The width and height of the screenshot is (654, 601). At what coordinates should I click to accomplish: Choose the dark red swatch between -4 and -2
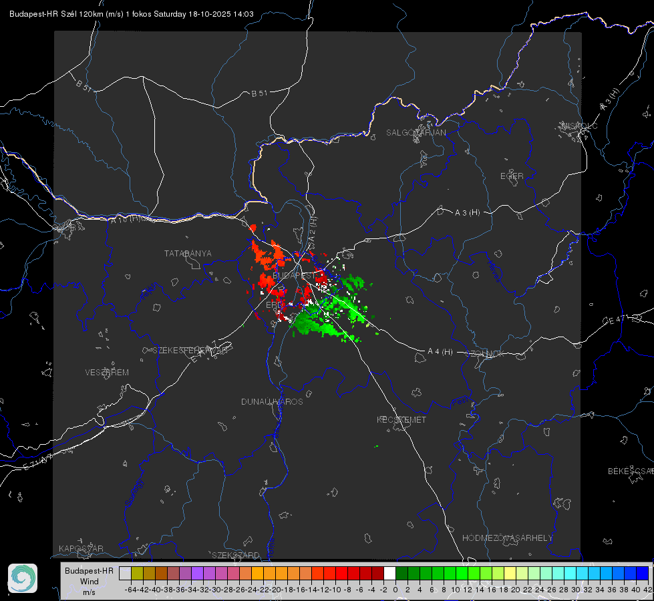(x=377, y=573)
